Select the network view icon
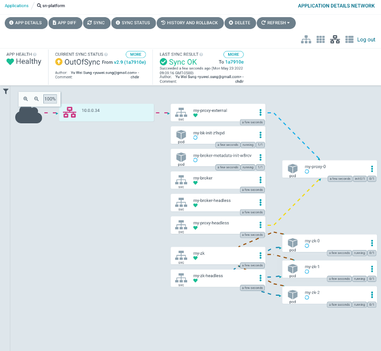The height and width of the screenshot is (351, 381). (x=335, y=40)
